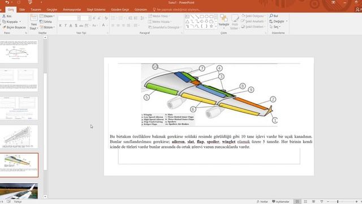Viewport: 362px width, 204px height.
Task: Open Değiştir replace dropdown
Action: click(278, 22)
